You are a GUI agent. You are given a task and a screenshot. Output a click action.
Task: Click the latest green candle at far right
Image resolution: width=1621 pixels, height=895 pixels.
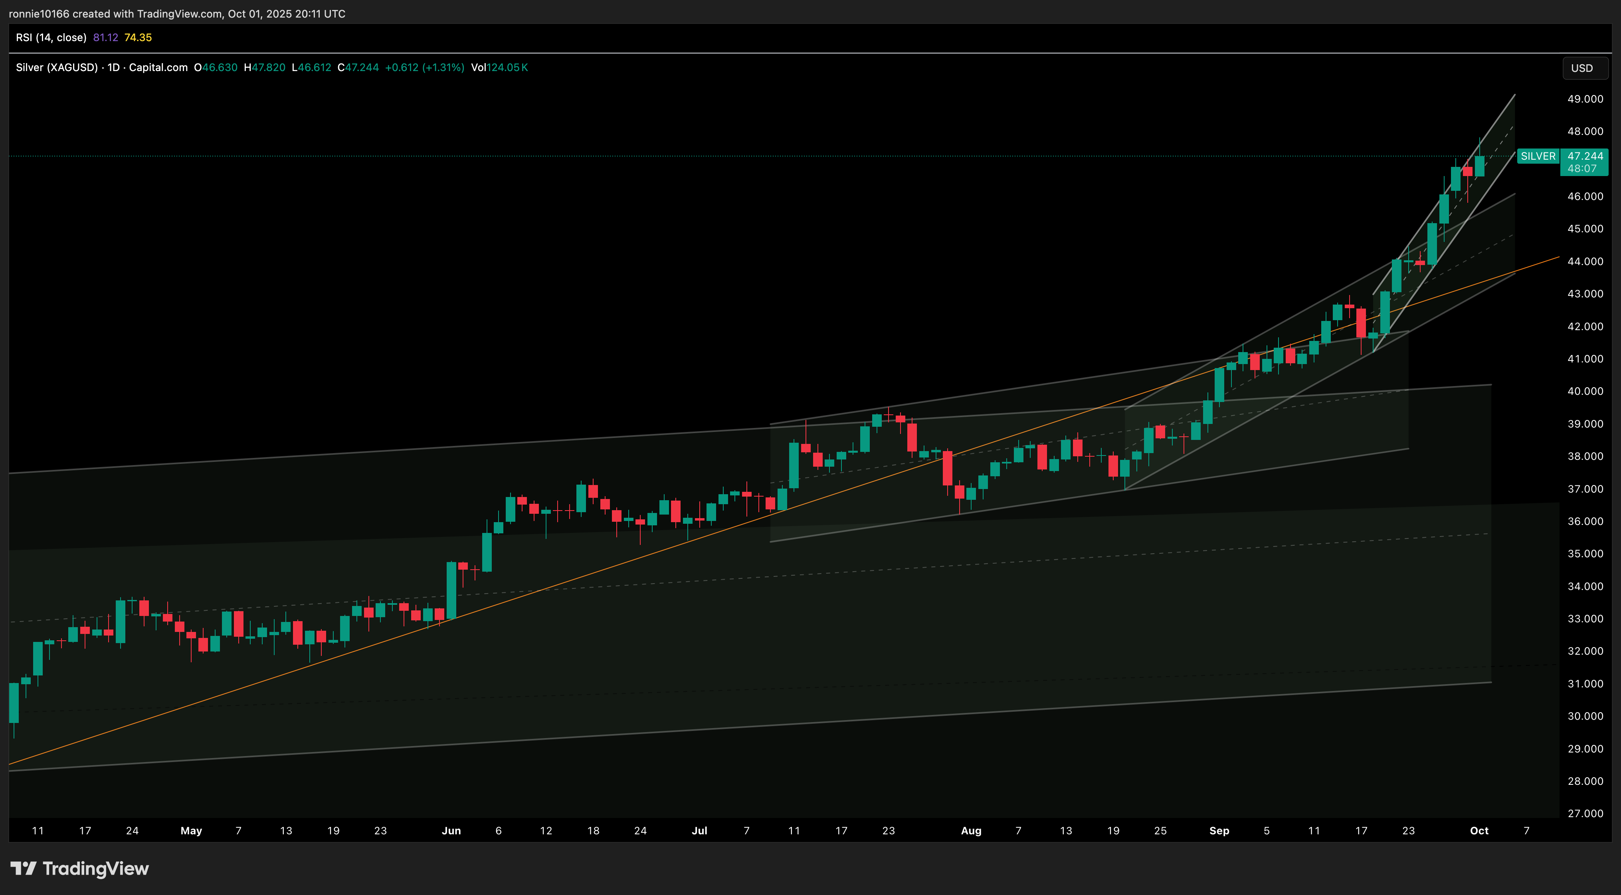pyautogui.click(x=1479, y=166)
